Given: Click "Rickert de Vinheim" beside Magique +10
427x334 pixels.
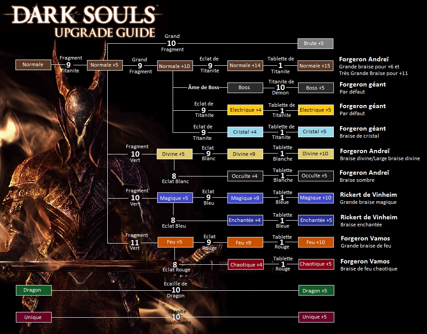Looking at the screenshot, I should click(x=368, y=195).
